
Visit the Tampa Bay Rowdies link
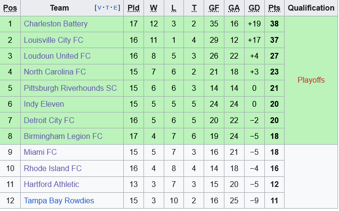coord(59,200)
